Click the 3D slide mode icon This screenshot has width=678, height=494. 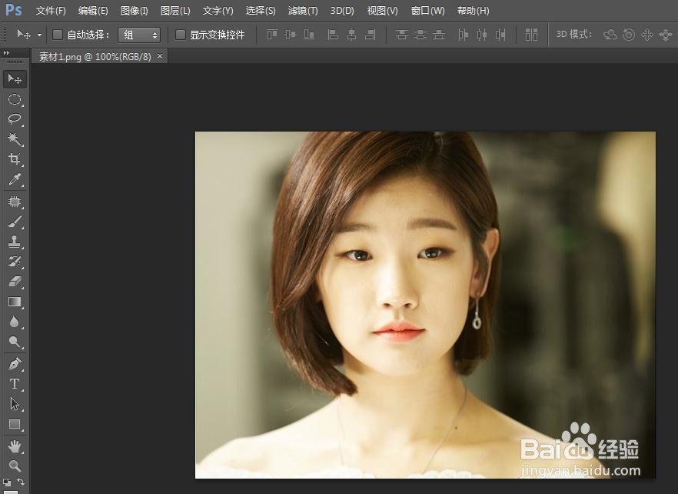[666, 34]
